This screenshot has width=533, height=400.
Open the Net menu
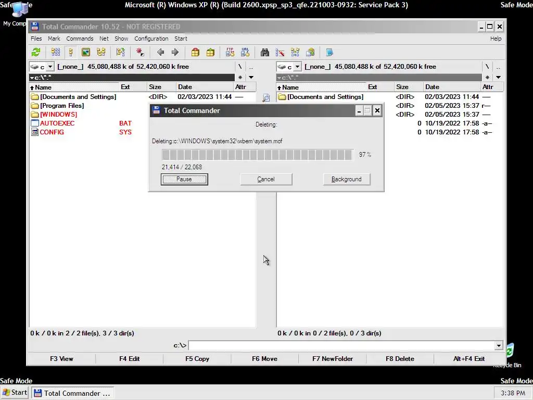point(104,39)
